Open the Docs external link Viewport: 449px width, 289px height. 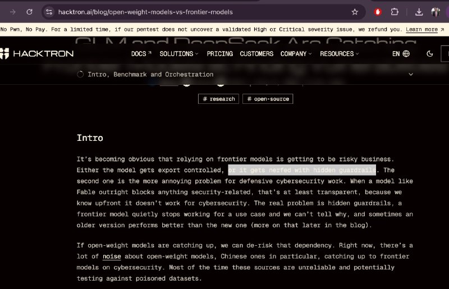pos(141,53)
